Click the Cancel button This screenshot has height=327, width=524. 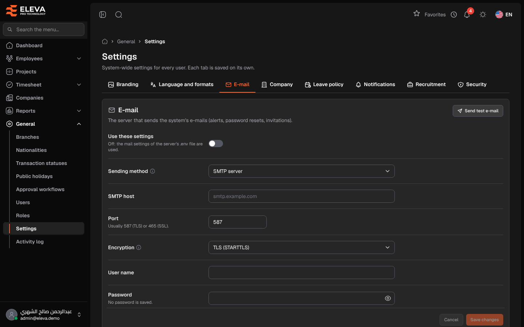451,320
